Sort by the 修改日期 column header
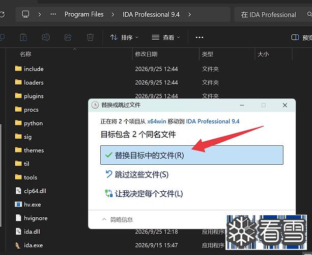The width and height of the screenshot is (312, 255). [x=146, y=54]
